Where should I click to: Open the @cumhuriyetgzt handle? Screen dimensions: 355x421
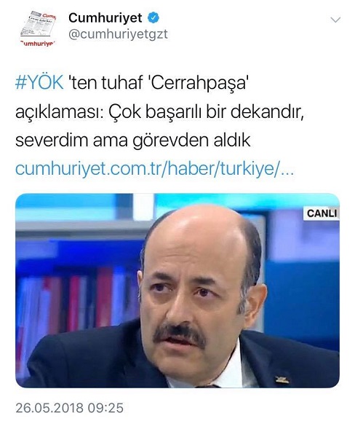(x=118, y=34)
